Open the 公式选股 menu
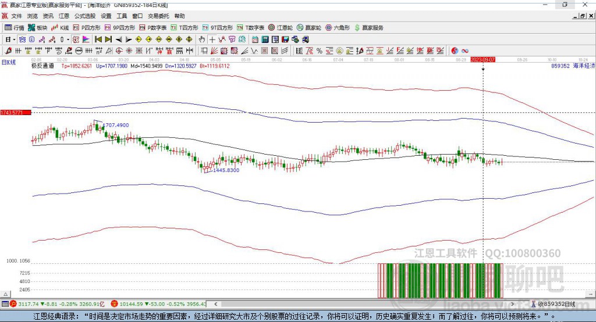The height and width of the screenshot is (322, 596). pyautogui.click(x=85, y=16)
